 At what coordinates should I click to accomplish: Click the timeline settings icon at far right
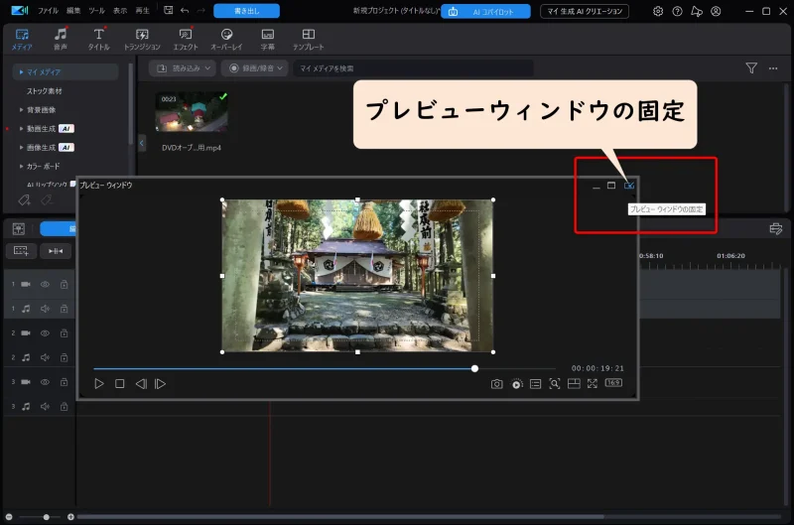click(x=776, y=229)
